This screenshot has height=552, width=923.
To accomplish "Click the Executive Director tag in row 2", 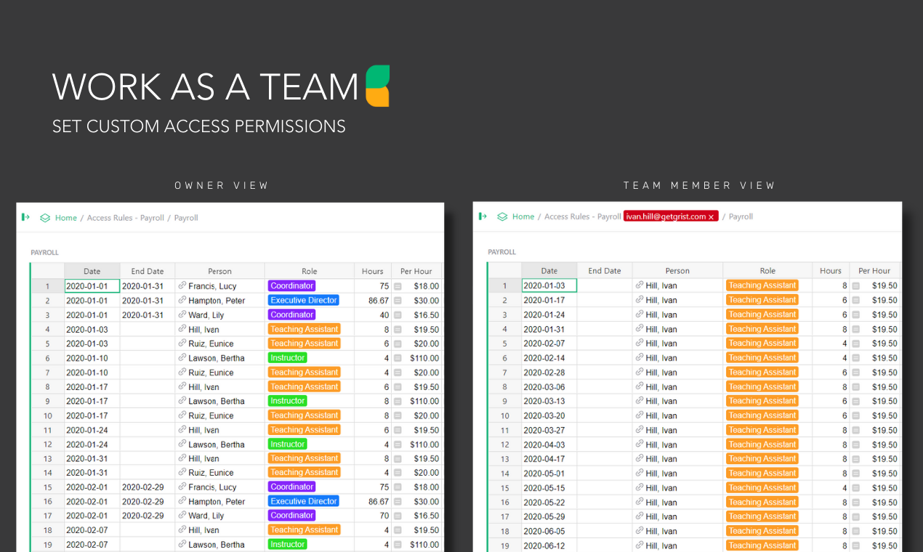I will [304, 301].
